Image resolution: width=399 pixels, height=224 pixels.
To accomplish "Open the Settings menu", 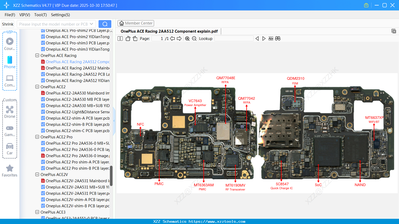I will (x=60, y=15).
